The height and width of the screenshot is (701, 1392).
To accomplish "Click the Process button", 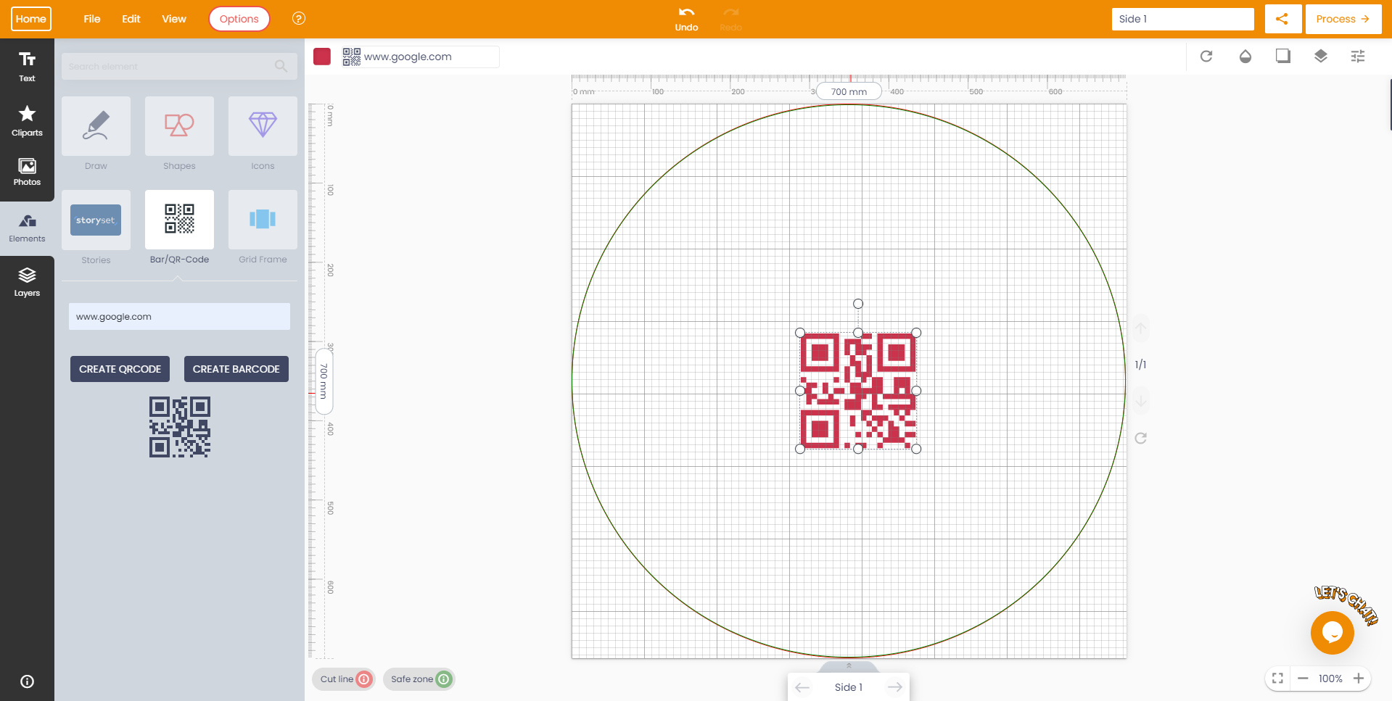I will (x=1343, y=19).
